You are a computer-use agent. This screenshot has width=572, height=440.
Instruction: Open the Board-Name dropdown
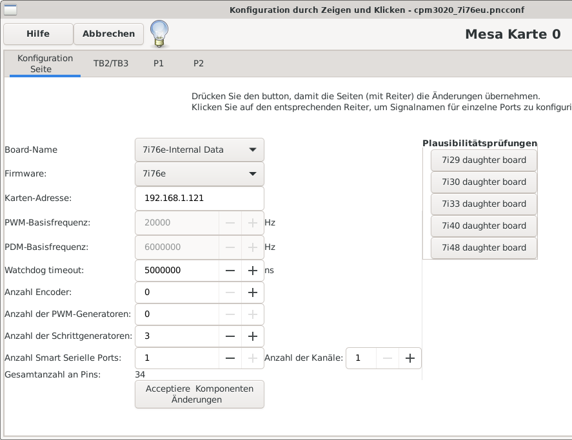point(199,149)
